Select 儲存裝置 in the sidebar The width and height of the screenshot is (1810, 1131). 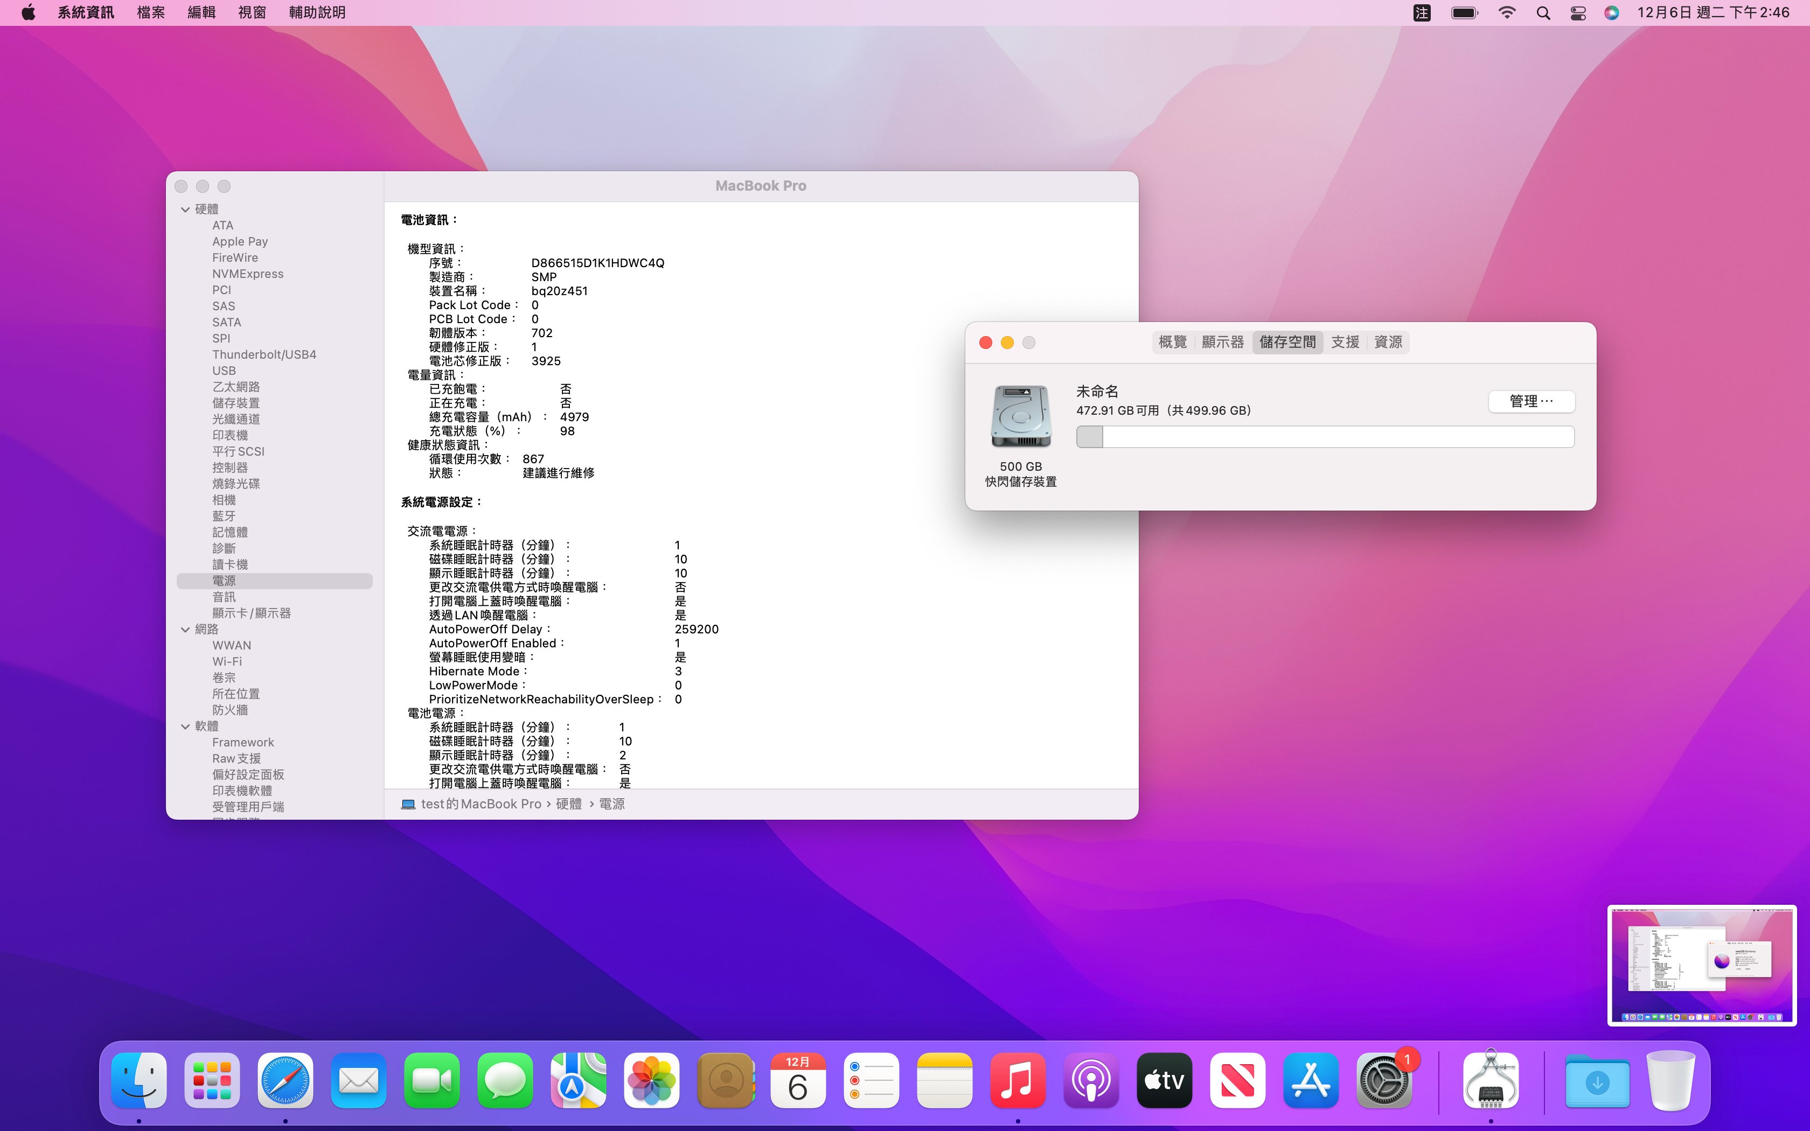235,403
